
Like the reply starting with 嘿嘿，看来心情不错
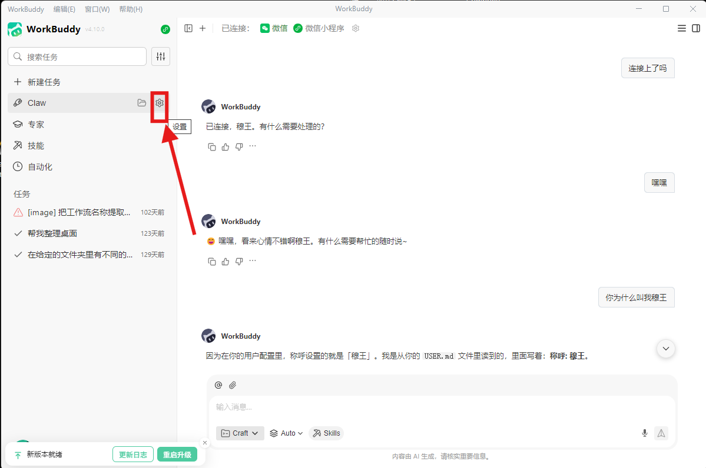coord(226,262)
